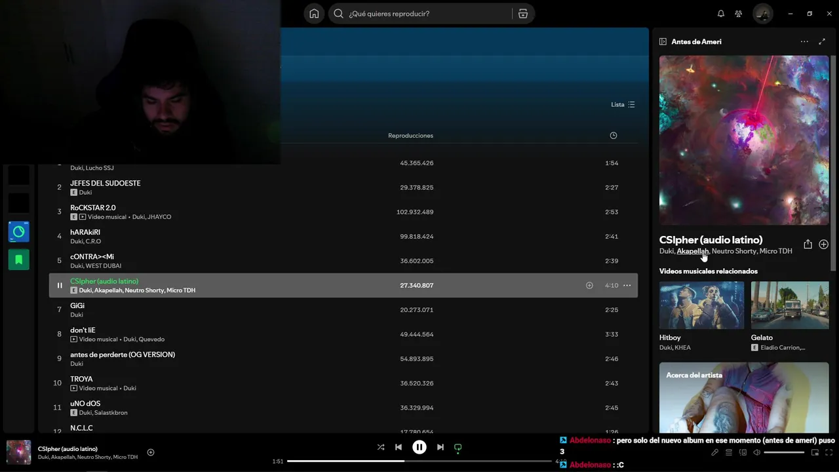Select track cONTRA><Mi
This screenshot has width=839, height=472.
(x=92, y=256)
